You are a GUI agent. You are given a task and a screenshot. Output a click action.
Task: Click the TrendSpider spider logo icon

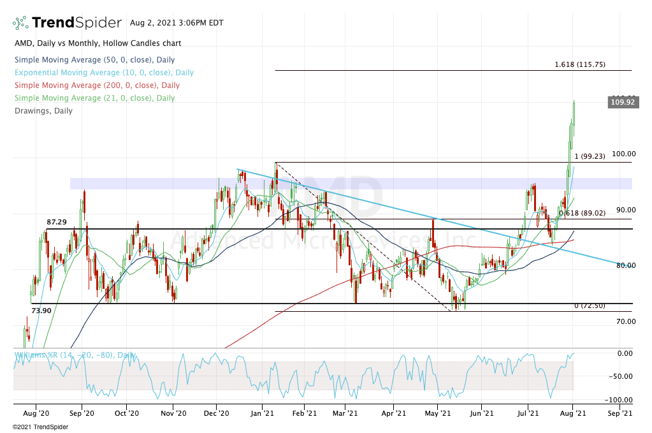(x=20, y=23)
